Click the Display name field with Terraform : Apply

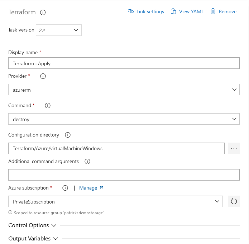pyautogui.click(x=124, y=63)
